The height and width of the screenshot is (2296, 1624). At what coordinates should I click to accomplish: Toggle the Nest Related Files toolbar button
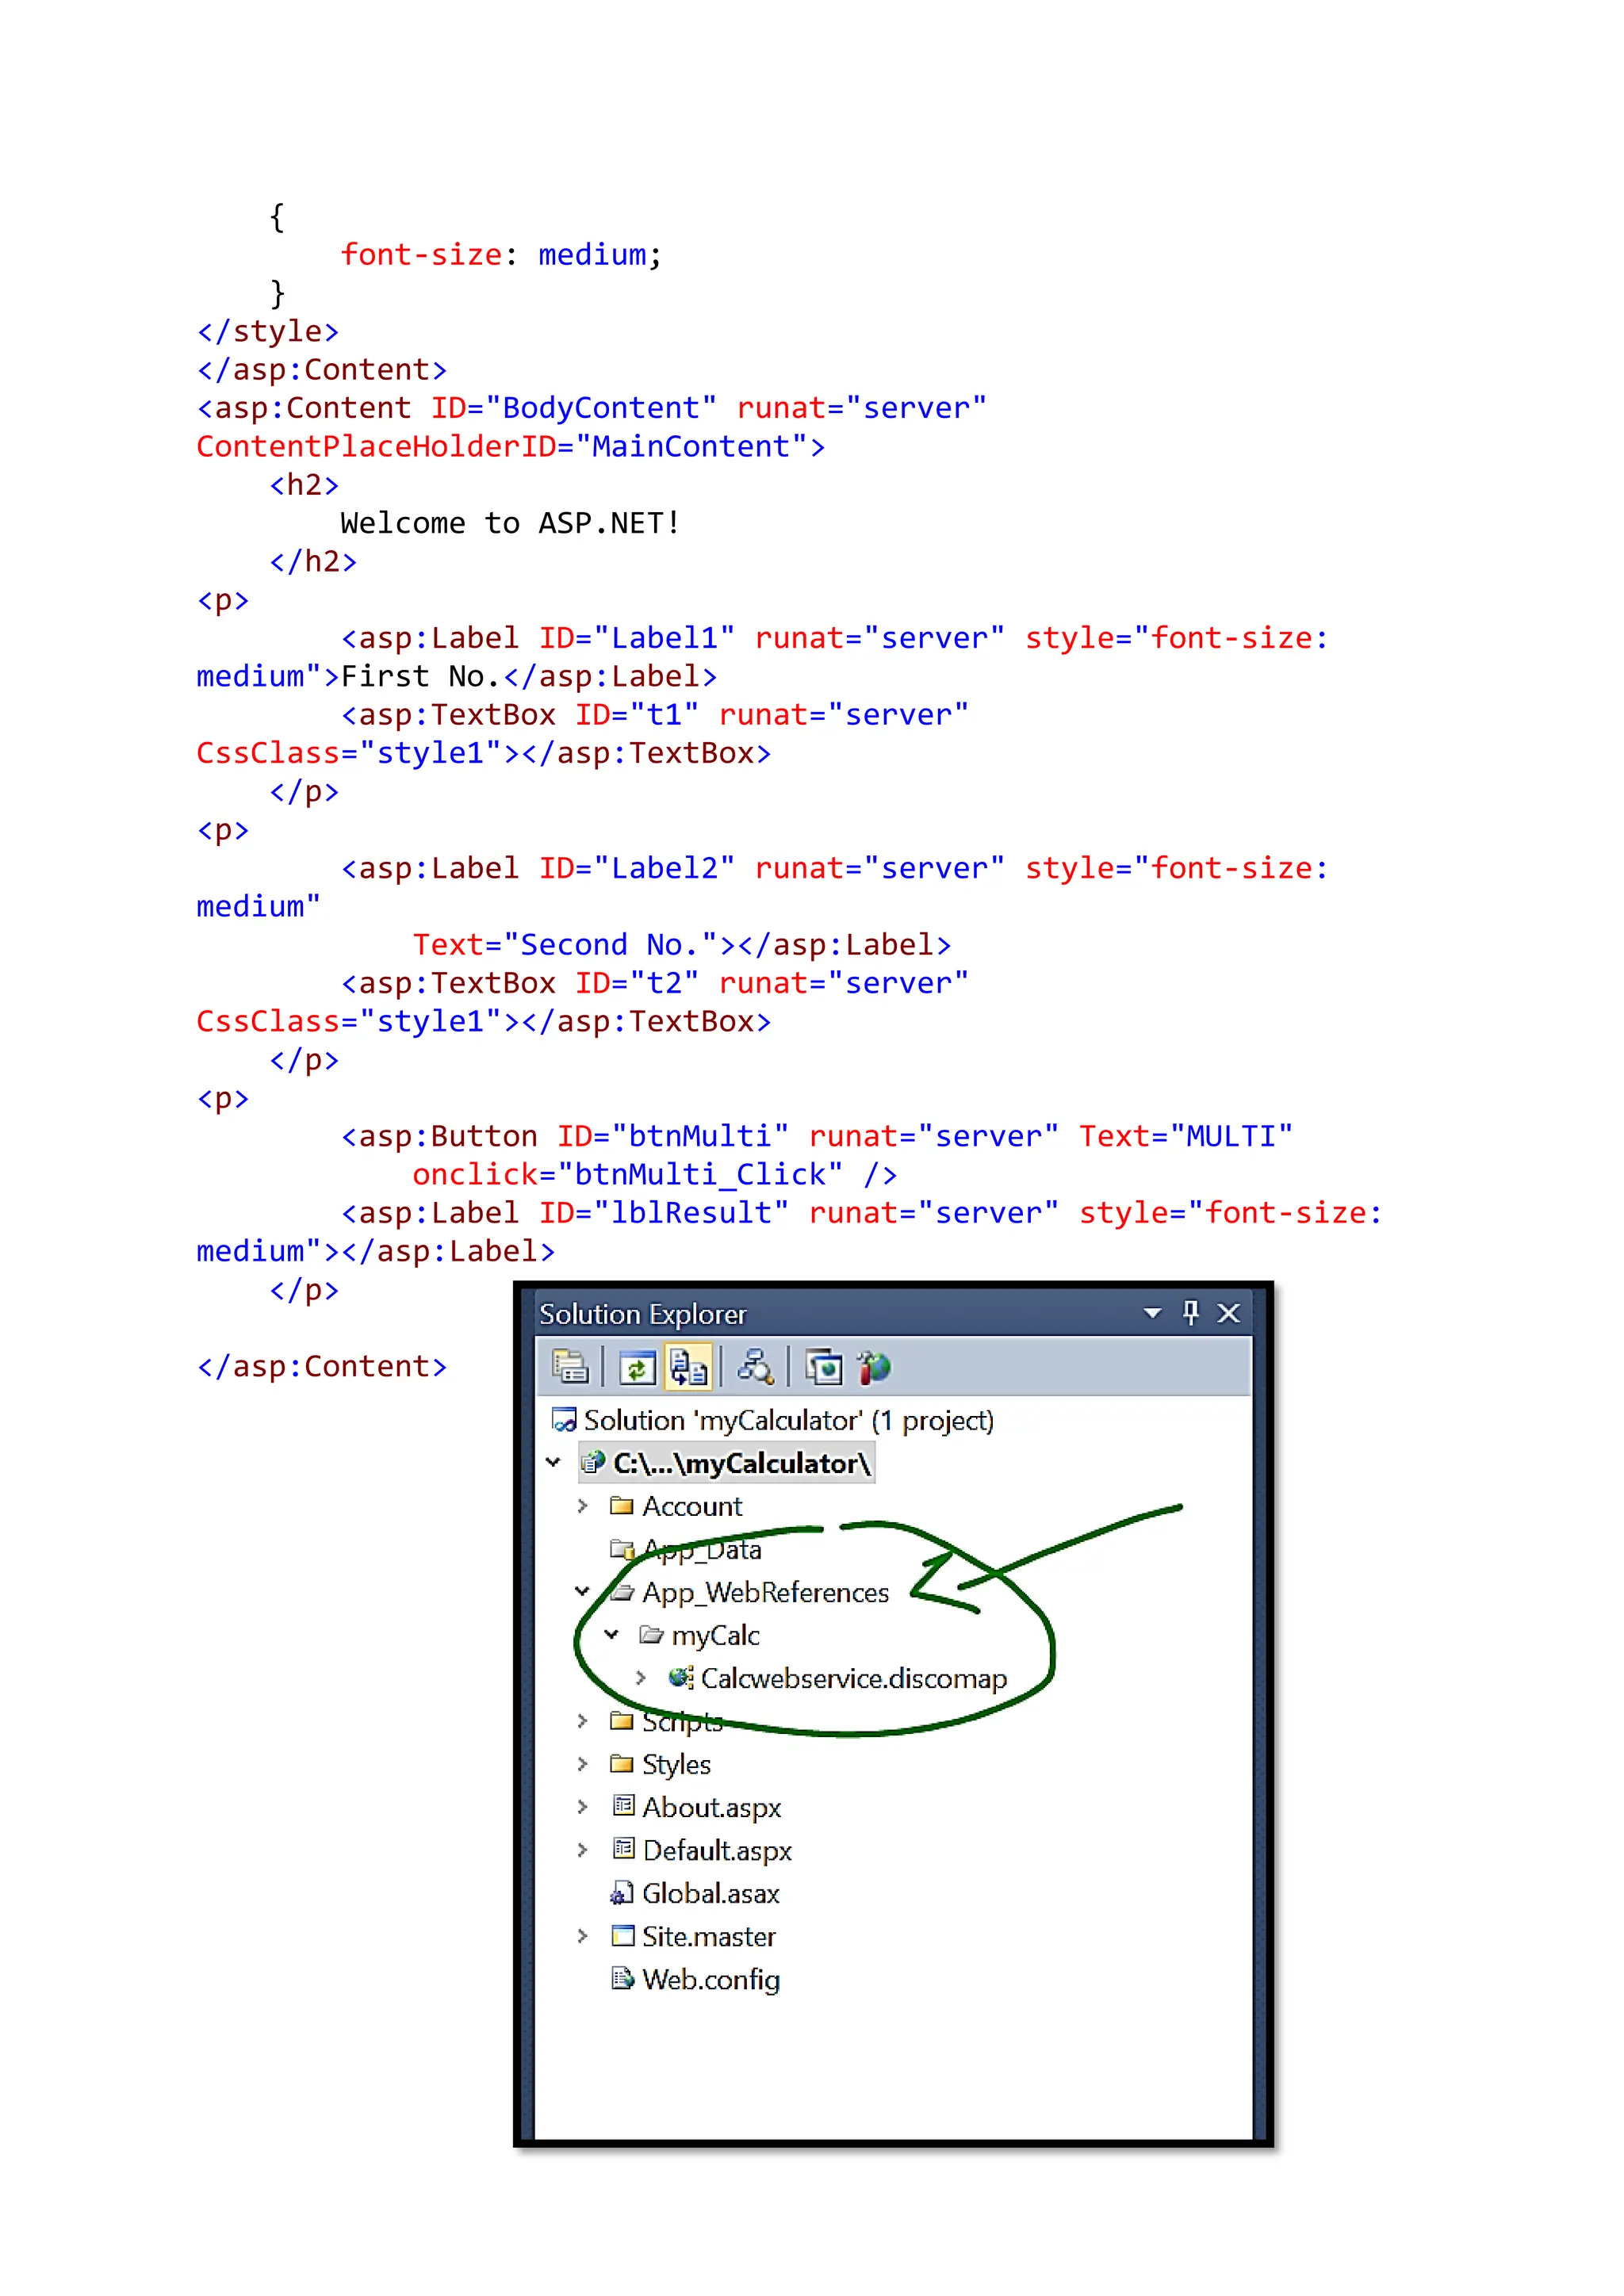tap(688, 1367)
